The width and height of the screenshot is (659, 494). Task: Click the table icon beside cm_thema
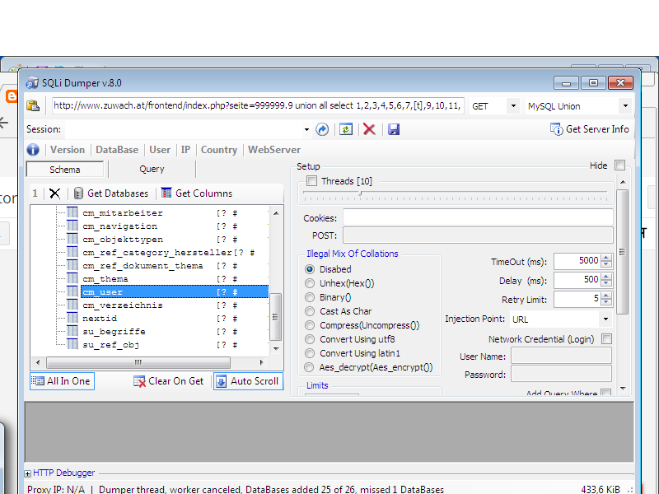[x=72, y=278]
